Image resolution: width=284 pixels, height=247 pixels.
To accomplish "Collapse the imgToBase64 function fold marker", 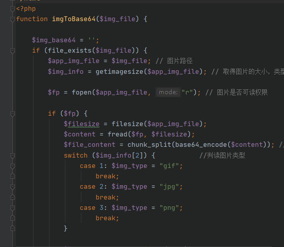I will [12, 19].
